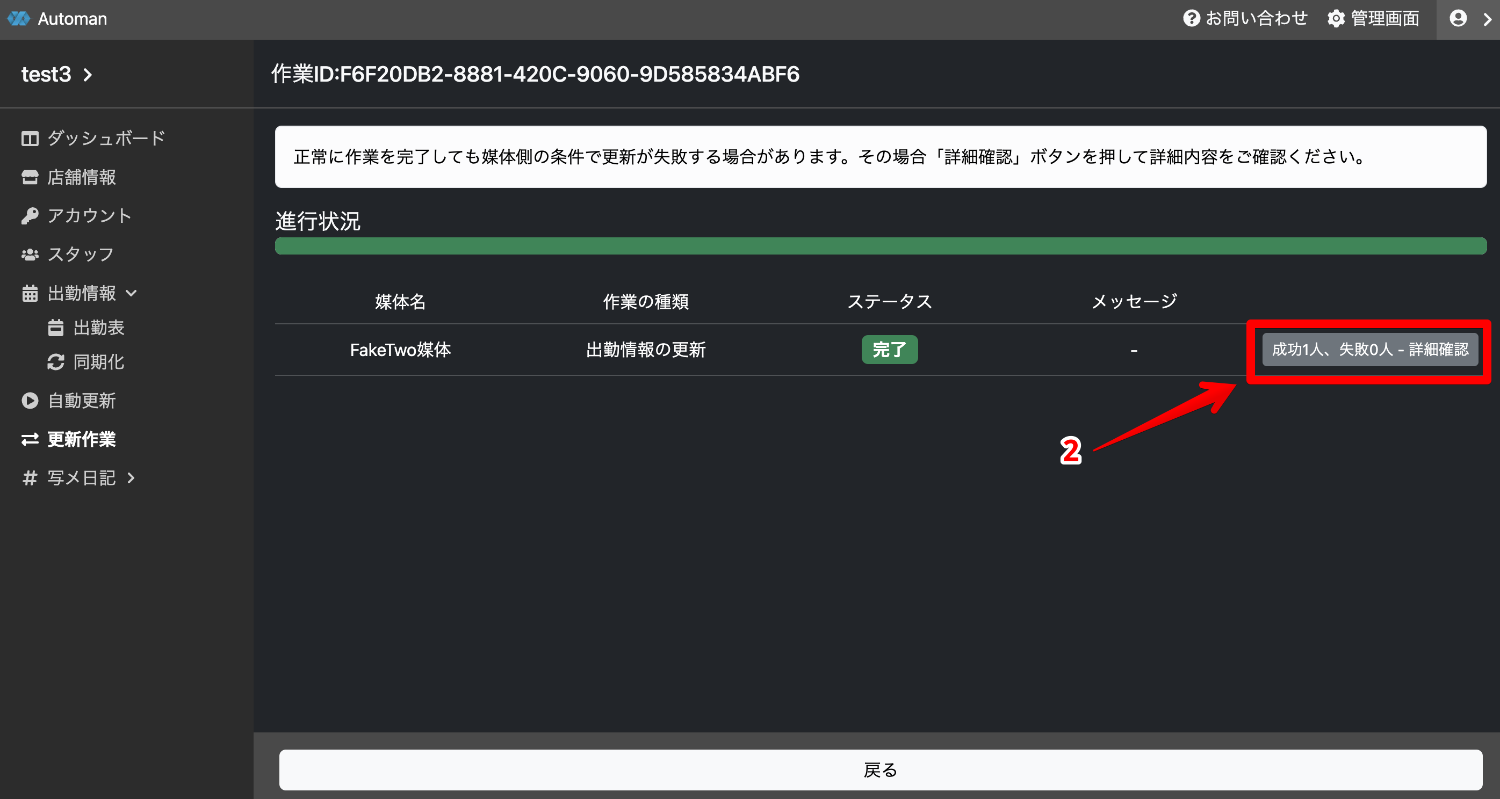Screen dimensions: 1500x799
Task: Open 出勤表 calendar icon item
Action: point(55,328)
